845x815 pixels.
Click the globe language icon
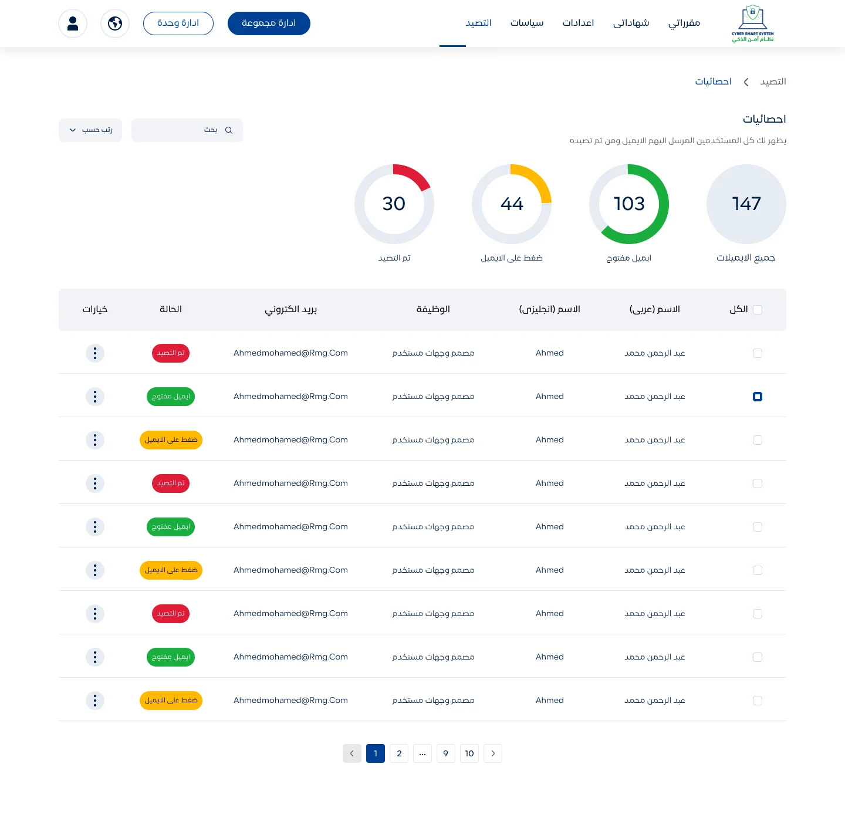tap(115, 23)
